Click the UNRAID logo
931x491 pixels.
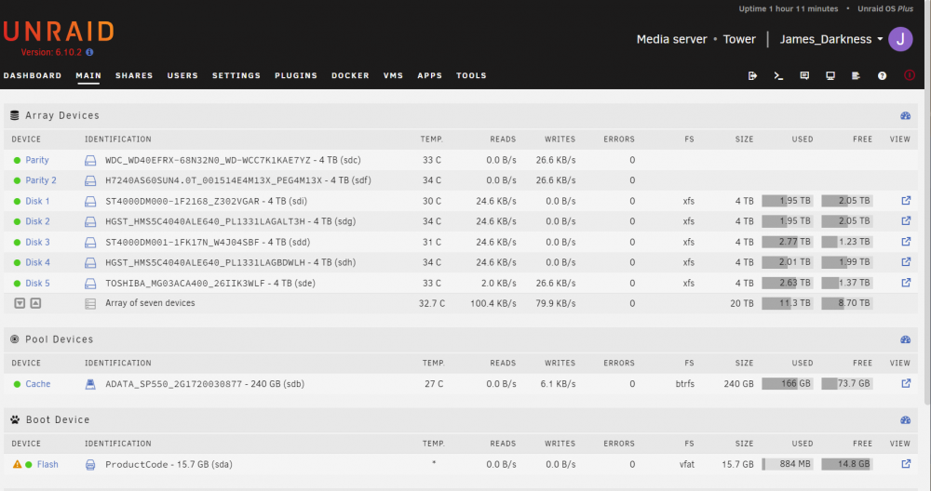59,32
